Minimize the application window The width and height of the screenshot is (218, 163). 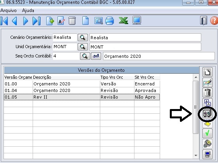pyautogui.click(x=188, y=2)
